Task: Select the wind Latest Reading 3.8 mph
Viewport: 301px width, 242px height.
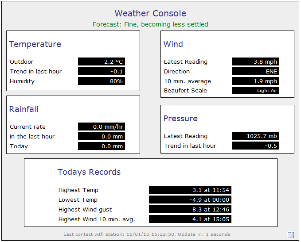Action: click(256, 61)
